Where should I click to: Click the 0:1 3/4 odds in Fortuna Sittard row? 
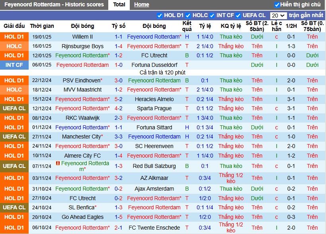point(205,127)
